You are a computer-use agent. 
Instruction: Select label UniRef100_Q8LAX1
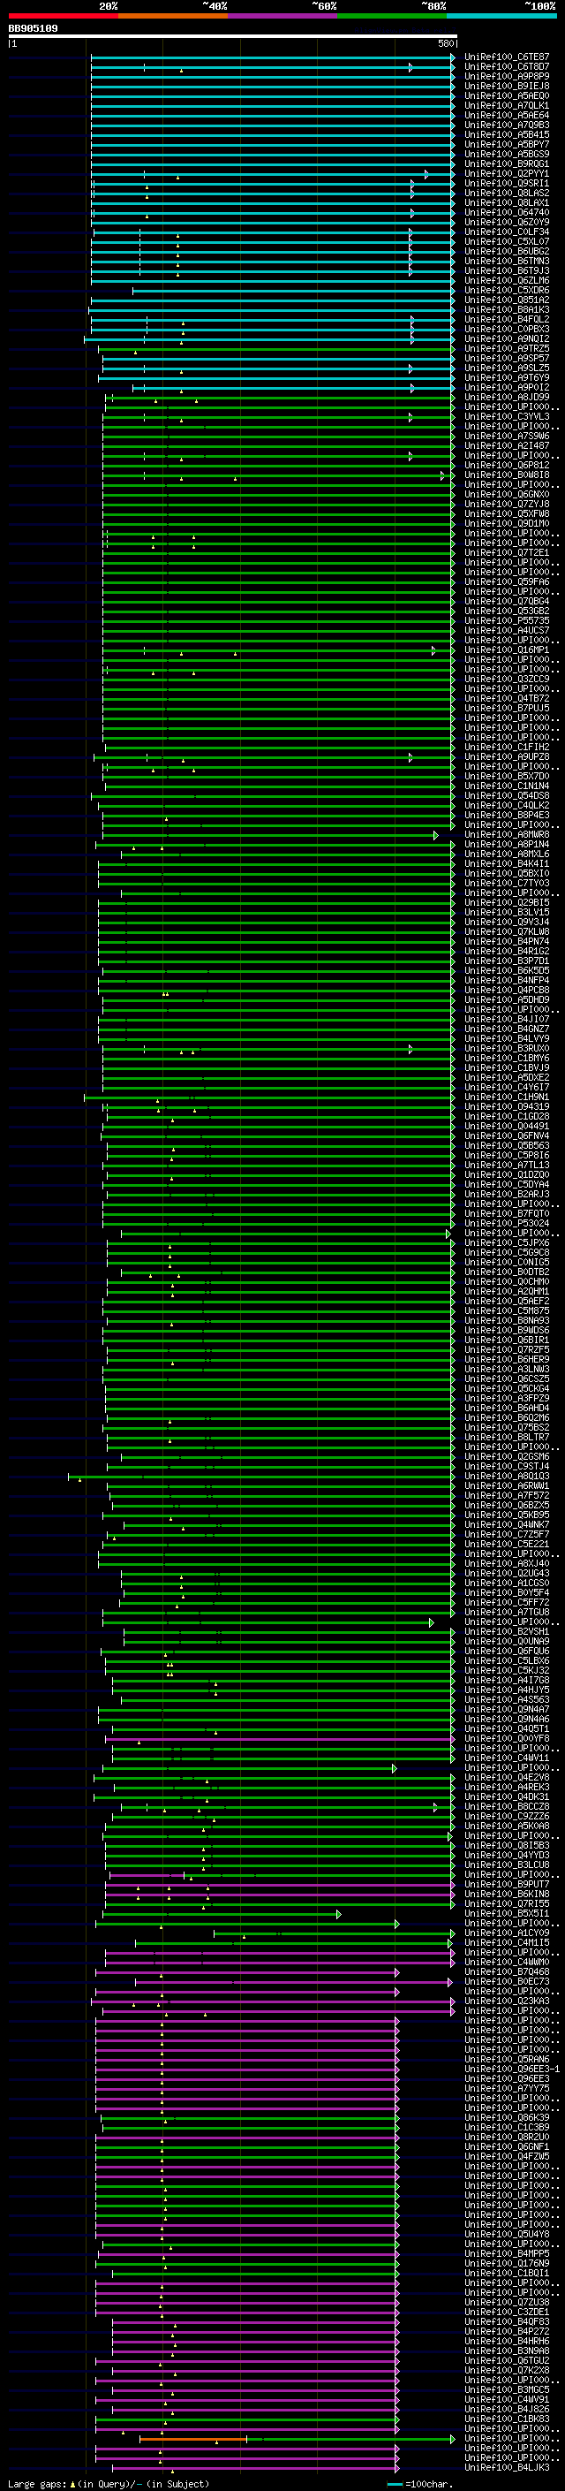point(506,203)
